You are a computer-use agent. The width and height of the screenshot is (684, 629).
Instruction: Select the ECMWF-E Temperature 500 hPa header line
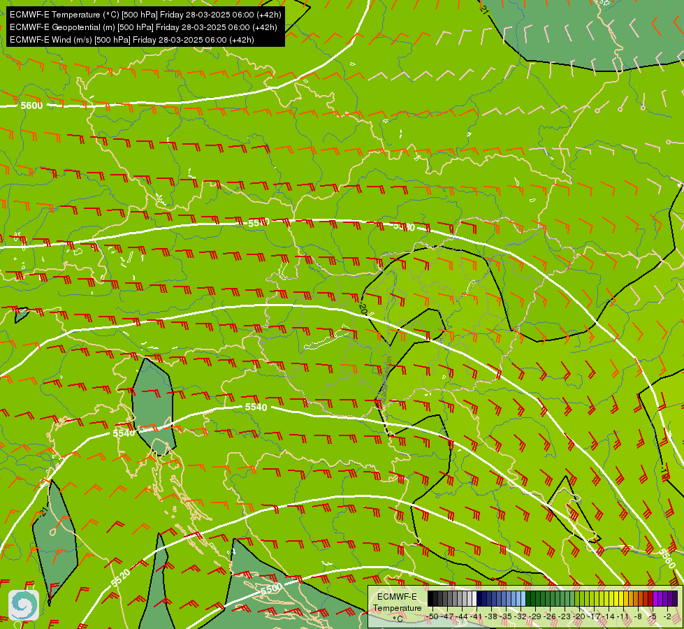pyautogui.click(x=145, y=15)
